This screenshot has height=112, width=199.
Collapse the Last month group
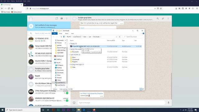[x=69, y=55]
